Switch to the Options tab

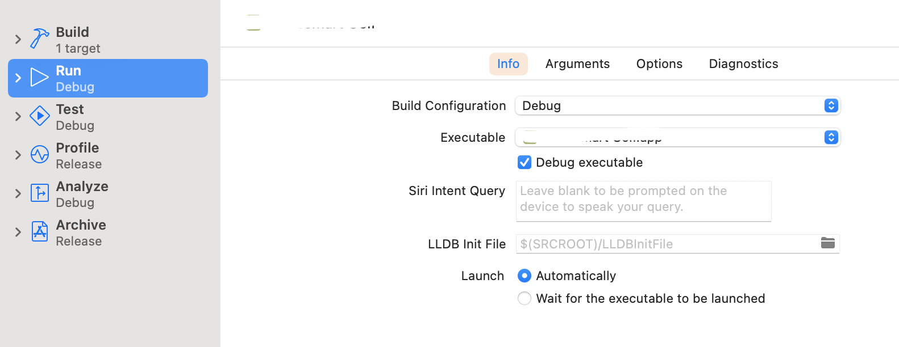coord(659,64)
